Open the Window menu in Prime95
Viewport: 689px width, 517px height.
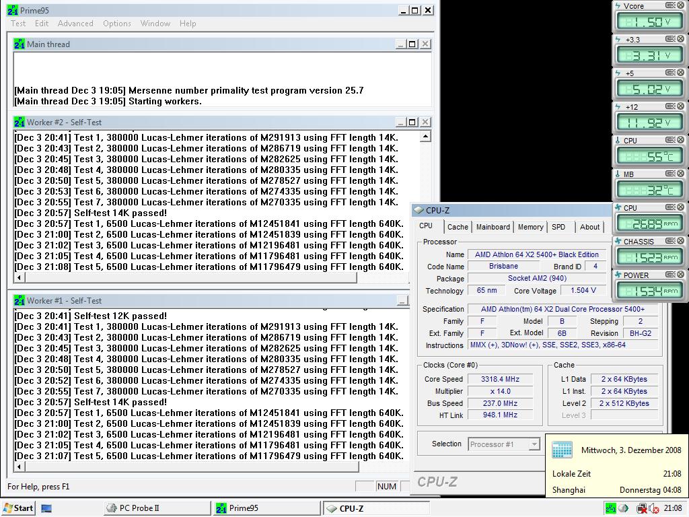155,24
